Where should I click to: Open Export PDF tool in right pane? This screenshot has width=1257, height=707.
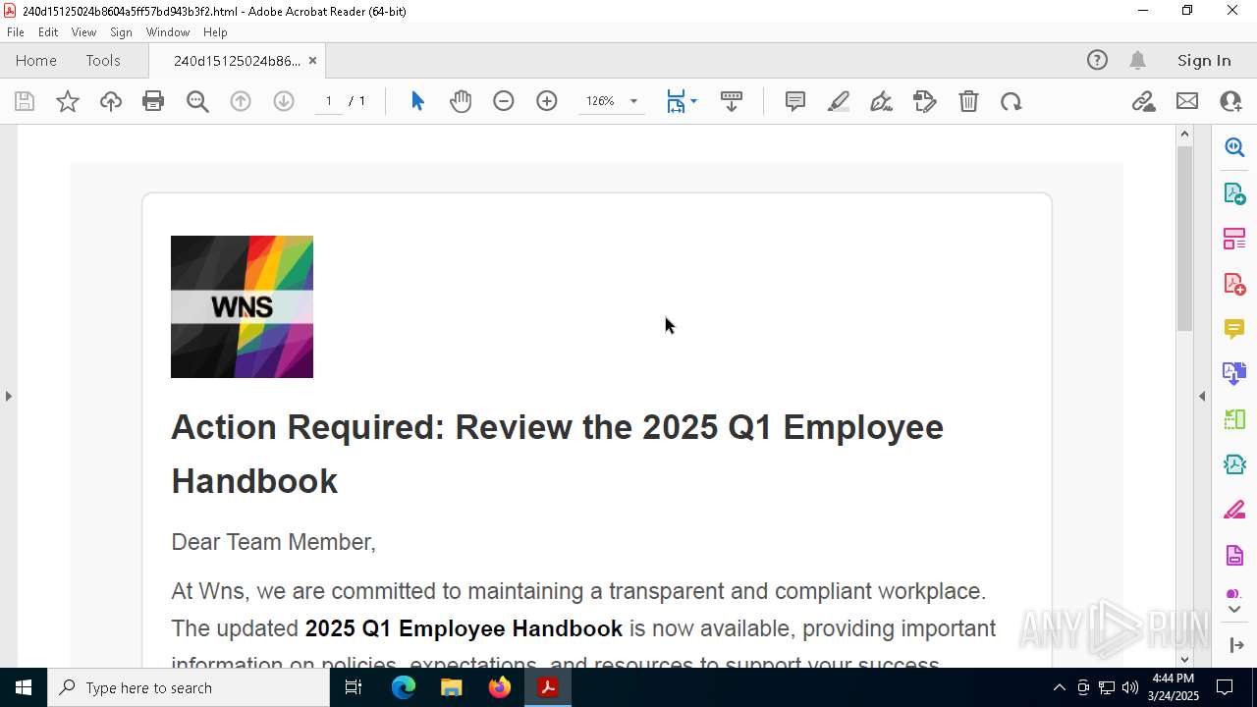click(x=1234, y=193)
